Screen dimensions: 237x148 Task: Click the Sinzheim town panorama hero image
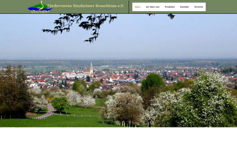click(x=118, y=71)
